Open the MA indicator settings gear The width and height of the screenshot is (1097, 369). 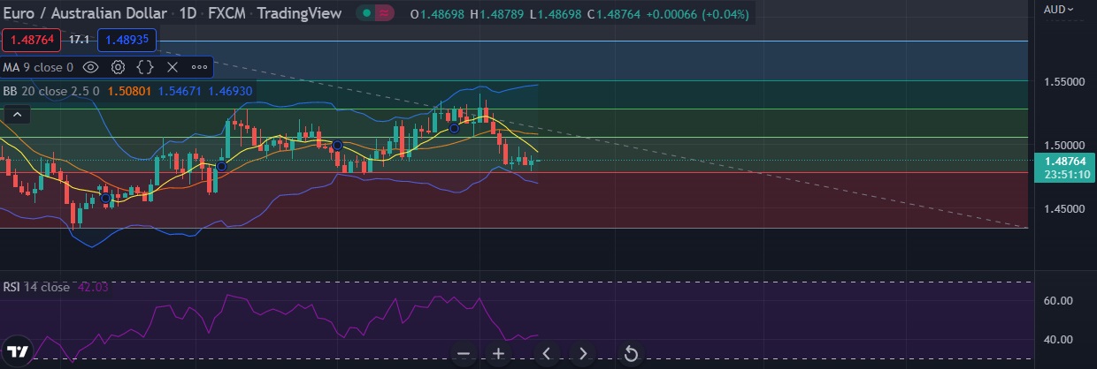[x=118, y=67]
